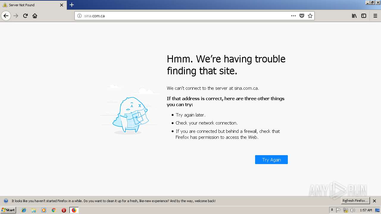This screenshot has height=214, width=381.
Task: Click 'Check your network connection.' bullet
Action: pyautogui.click(x=207, y=123)
